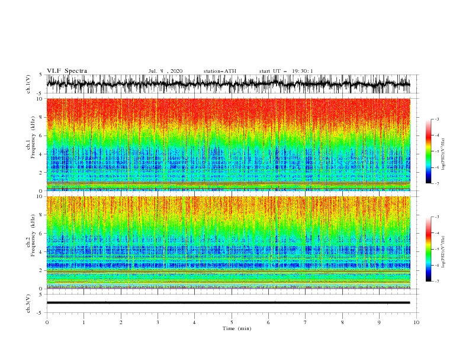Click the "VLF Spectra" plot title

(x=67, y=71)
